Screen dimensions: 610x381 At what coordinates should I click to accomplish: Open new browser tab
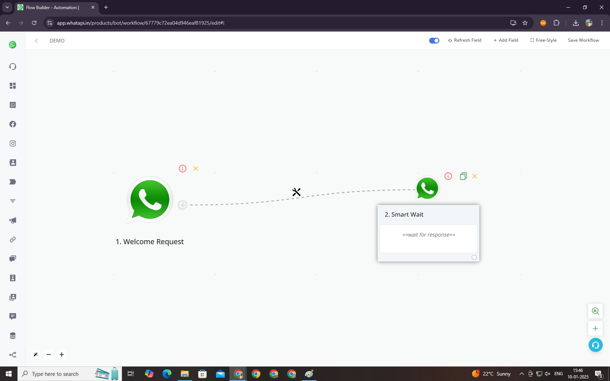[106, 7]
